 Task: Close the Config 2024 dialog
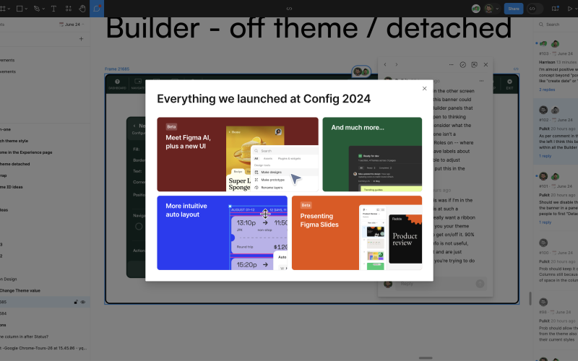coord(424,88)
